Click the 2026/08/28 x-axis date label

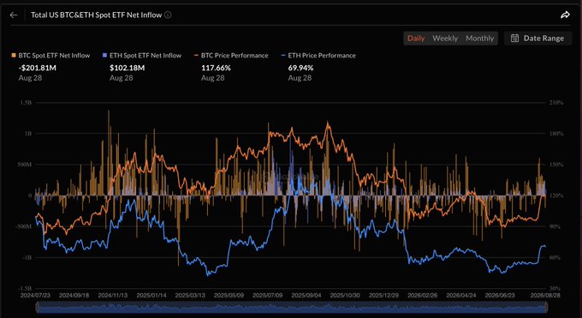(545, 296)
